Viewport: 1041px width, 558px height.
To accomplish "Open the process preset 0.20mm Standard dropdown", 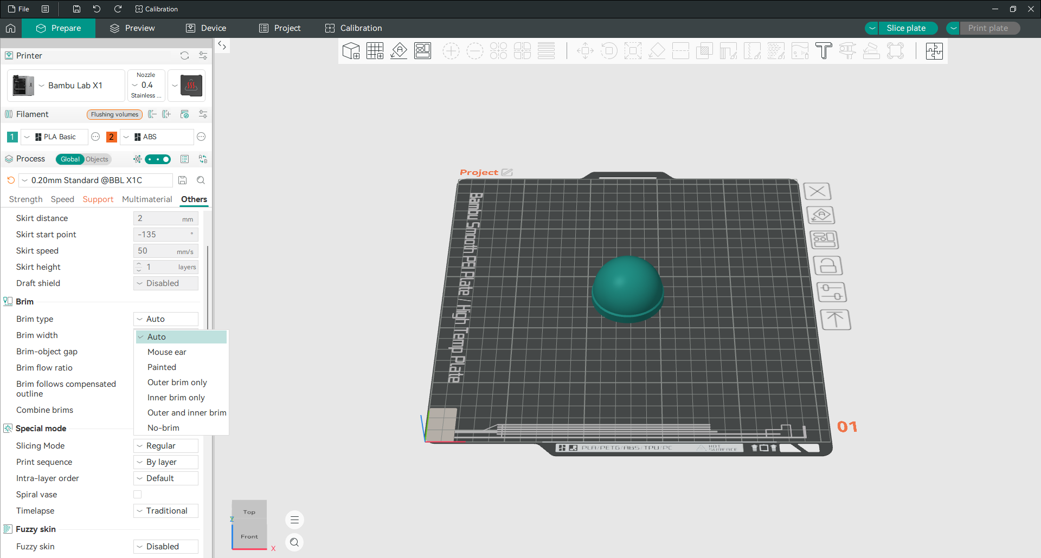I will 96,180.
